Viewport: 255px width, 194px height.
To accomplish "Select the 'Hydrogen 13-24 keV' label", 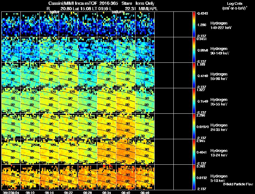I will pos(219,153).
